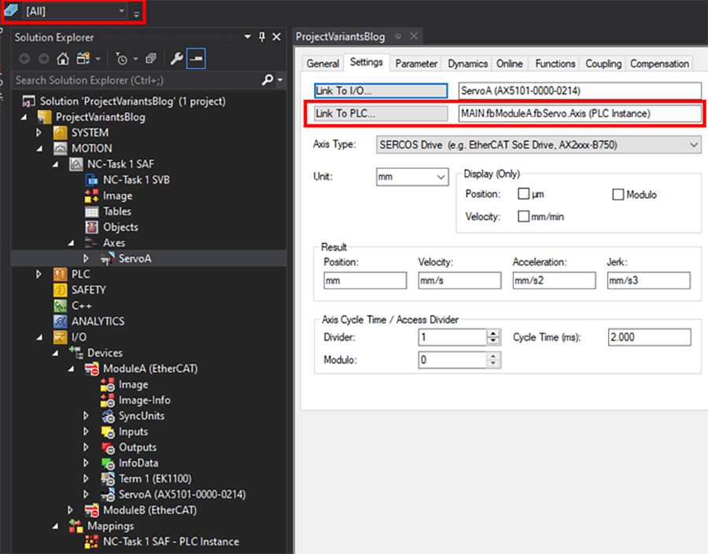The height and width of the screenshot is (554, 708).
Task: Enable the µm position display checkbox
Action: [523, 194]
